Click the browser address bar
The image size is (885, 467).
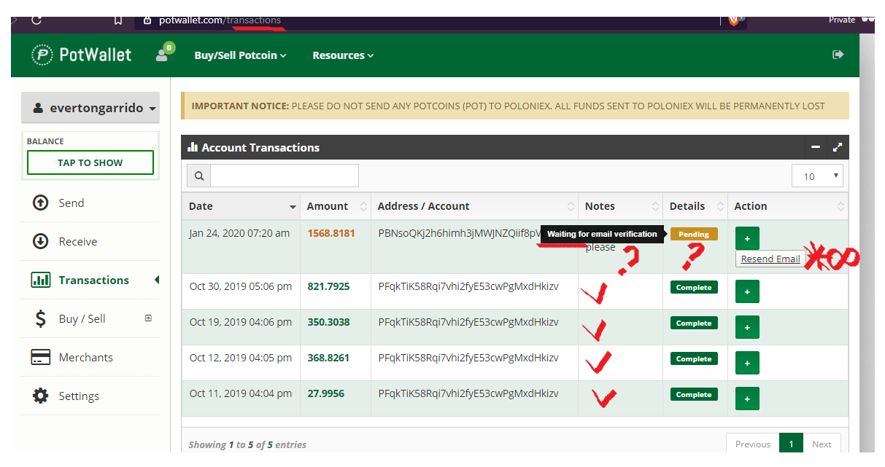tap(427, 20)
